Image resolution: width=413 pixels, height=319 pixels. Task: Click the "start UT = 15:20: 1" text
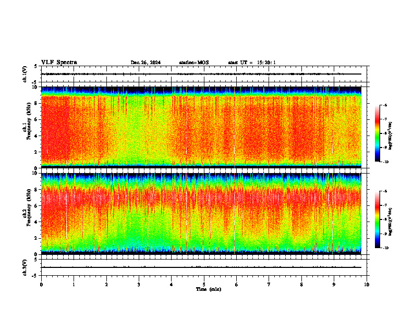(x=252, y=63)
